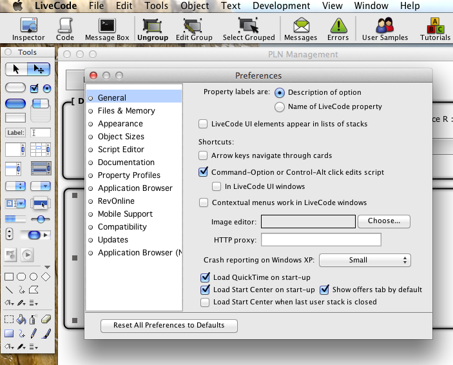The width and height of the screenshot is (453, 365).
Task: Click into the HTTP proxy field
Action: click(x=320, y=240)
